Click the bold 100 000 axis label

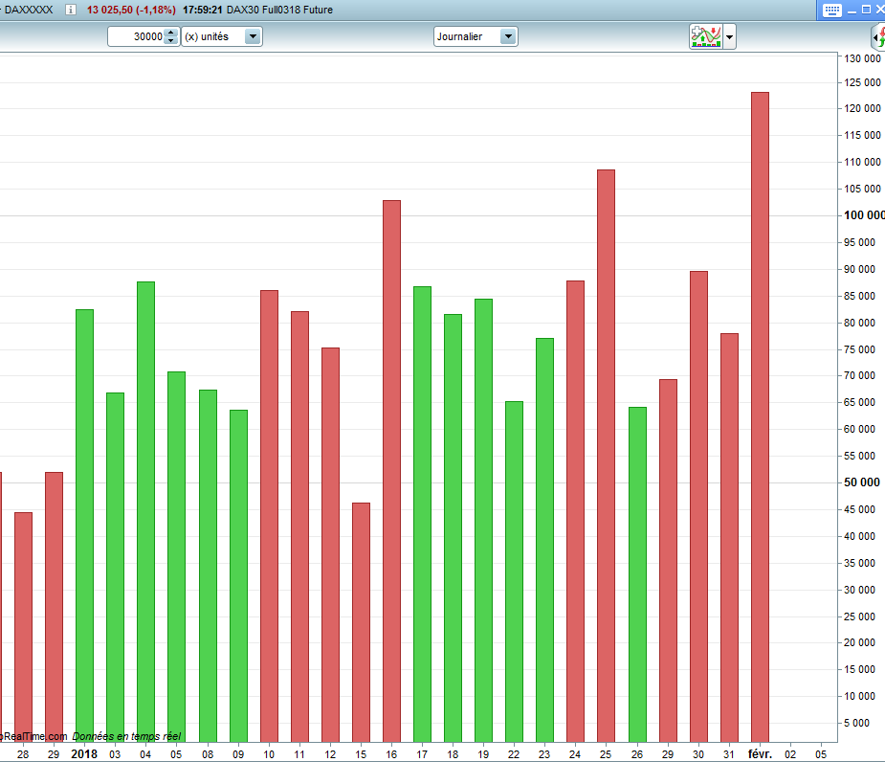click(864, 215)
